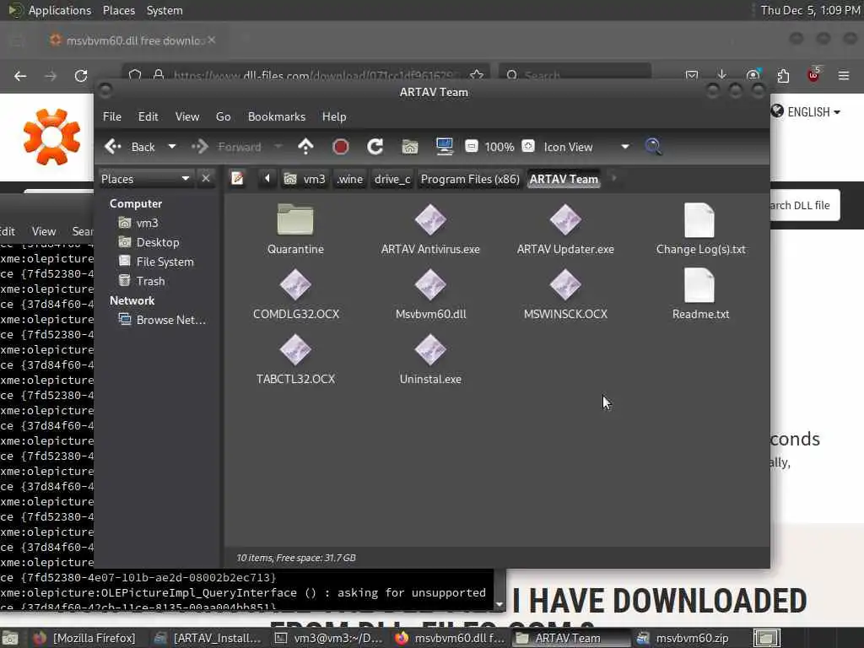Screen dimensions: 864x648
Task: Navigate to drive_c in path bar
Action: click(392, 179)
